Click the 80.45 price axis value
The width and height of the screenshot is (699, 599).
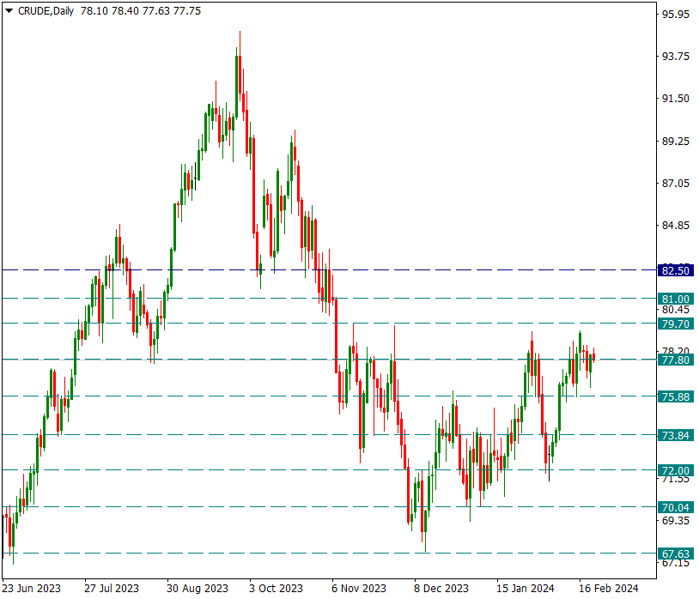coord(675,310)
